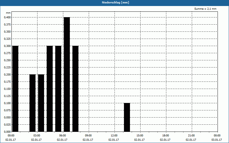Image resolution: width=229 pixels, height=143 pixels.
Task: Click the 0,200 y-axis label
Action: pyautogui.click(x=7, y=75)
